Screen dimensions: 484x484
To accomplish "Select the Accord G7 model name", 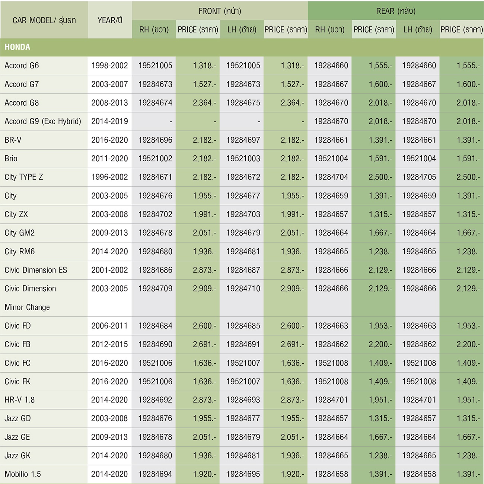I will click(22, 84).
